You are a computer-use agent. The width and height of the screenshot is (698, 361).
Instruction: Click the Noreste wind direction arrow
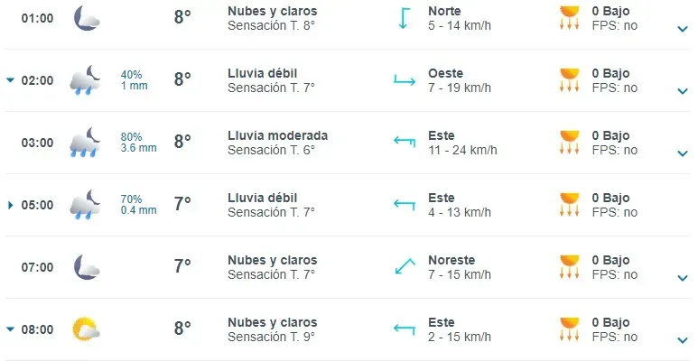[x=403, y=267]
